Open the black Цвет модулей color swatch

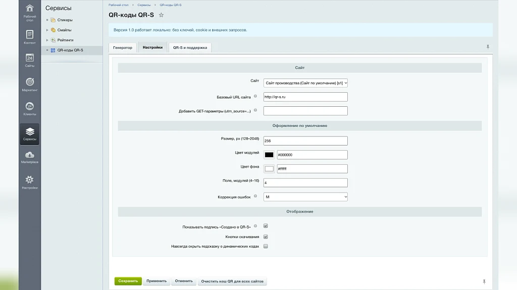[x=269, y=155]
